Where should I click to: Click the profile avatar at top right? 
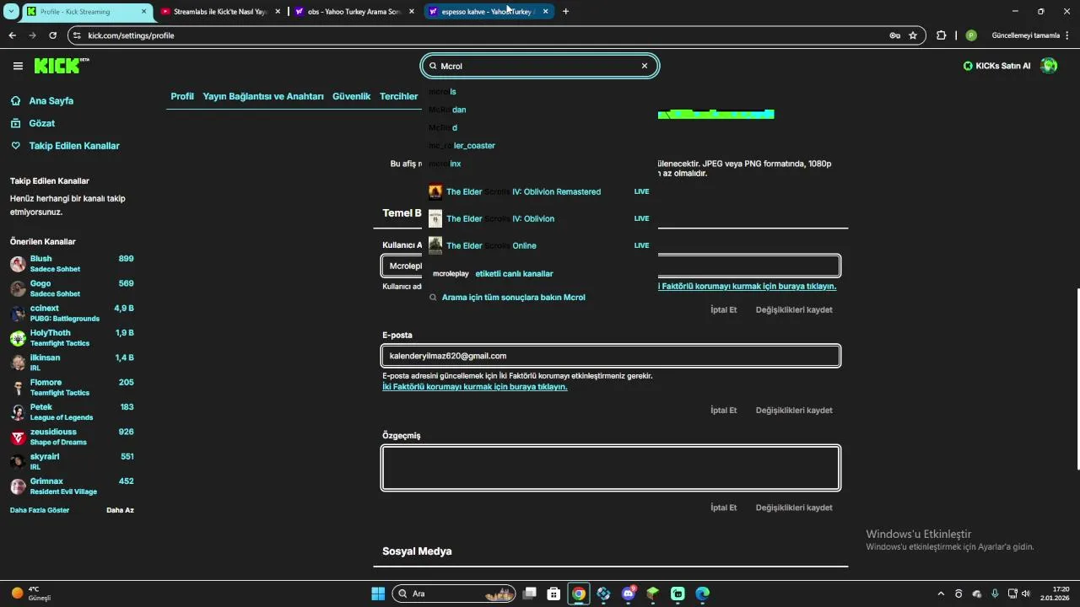coord(1049,66)
